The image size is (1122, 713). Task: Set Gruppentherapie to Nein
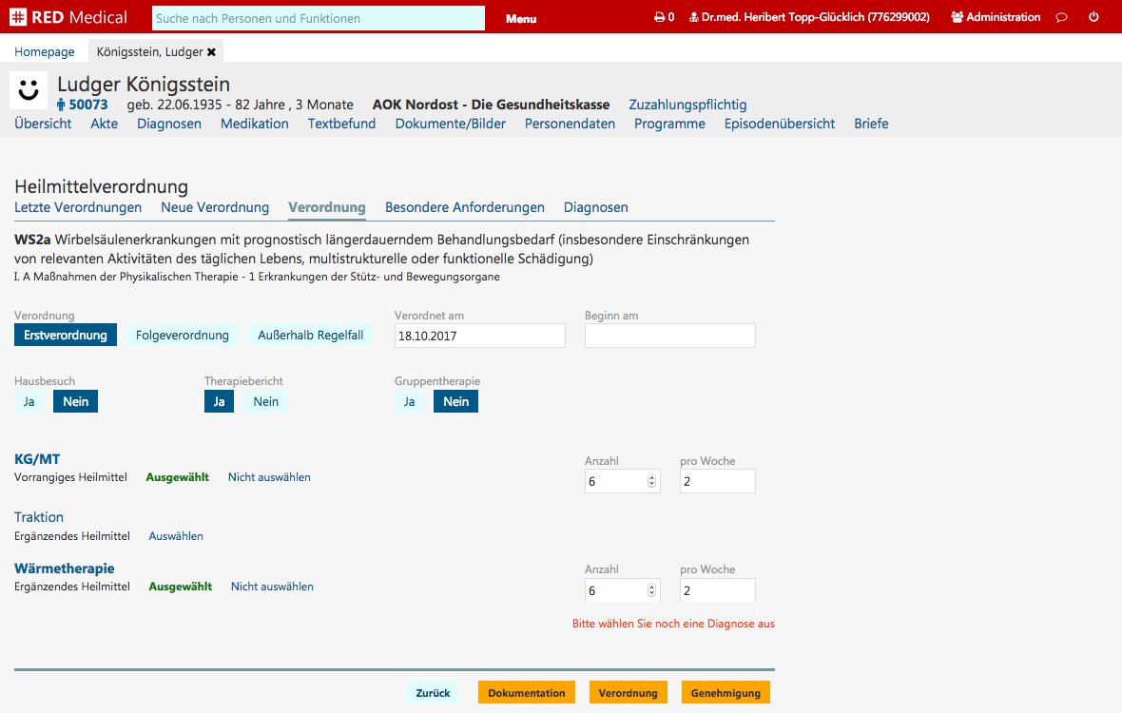pyautogui.click(x=455, y=402)
